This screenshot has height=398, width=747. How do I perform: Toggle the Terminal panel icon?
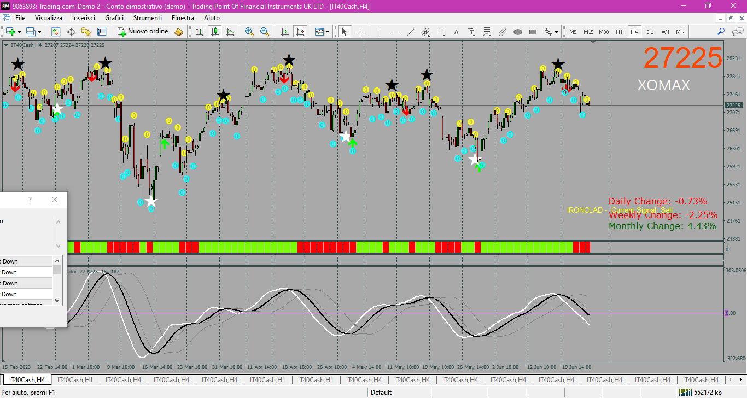click(x=102, y=32)
